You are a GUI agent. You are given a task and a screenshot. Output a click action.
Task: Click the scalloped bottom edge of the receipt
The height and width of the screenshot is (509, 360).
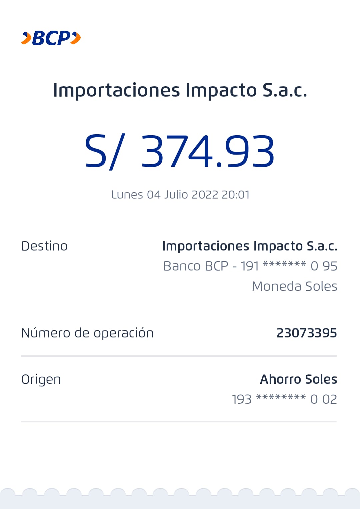click(x=180, y=498)
